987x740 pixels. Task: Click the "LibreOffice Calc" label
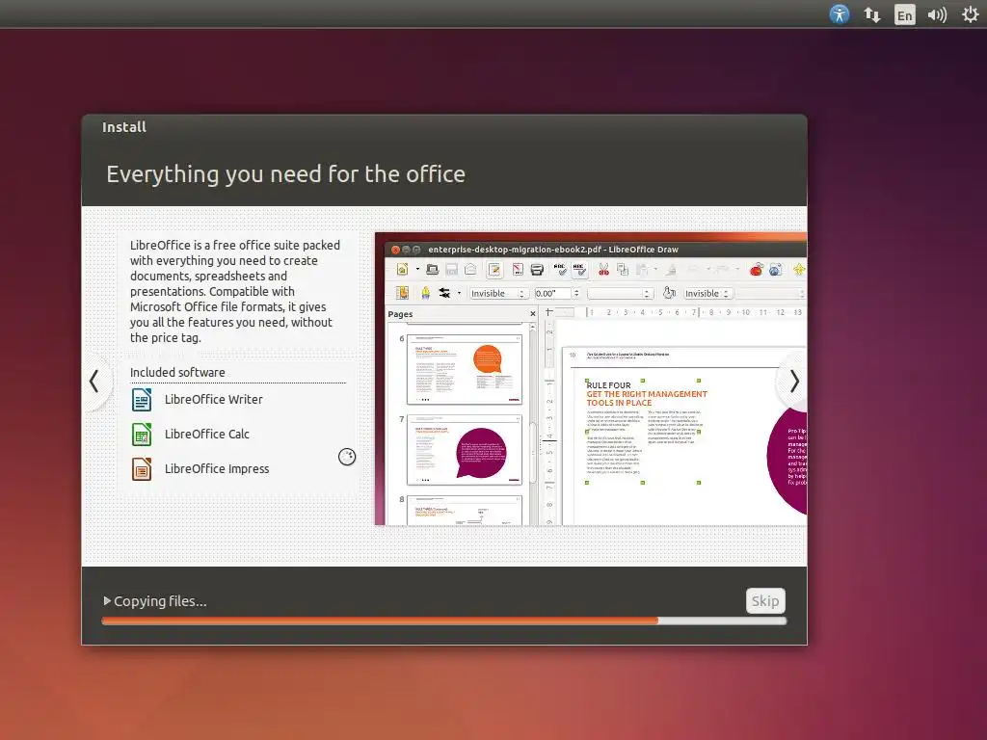point(207,435)
